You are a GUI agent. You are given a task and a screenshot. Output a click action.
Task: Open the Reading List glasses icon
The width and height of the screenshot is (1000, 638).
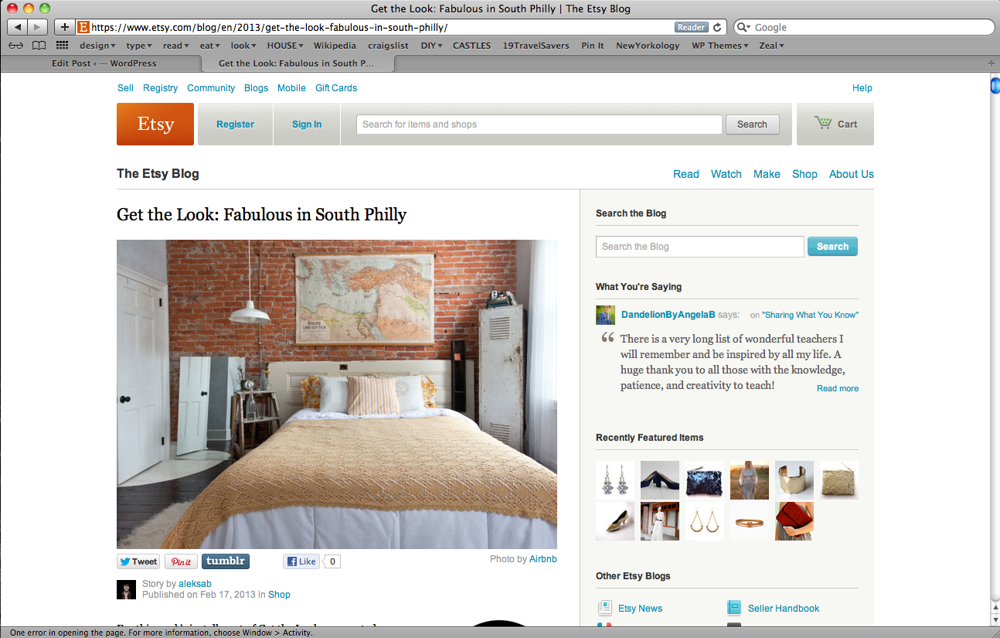[16, 46]
